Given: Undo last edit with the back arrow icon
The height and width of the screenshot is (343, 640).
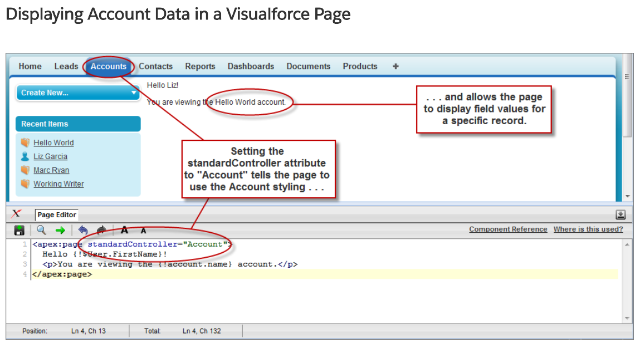Looking at the screenshot, I should 82,230.
